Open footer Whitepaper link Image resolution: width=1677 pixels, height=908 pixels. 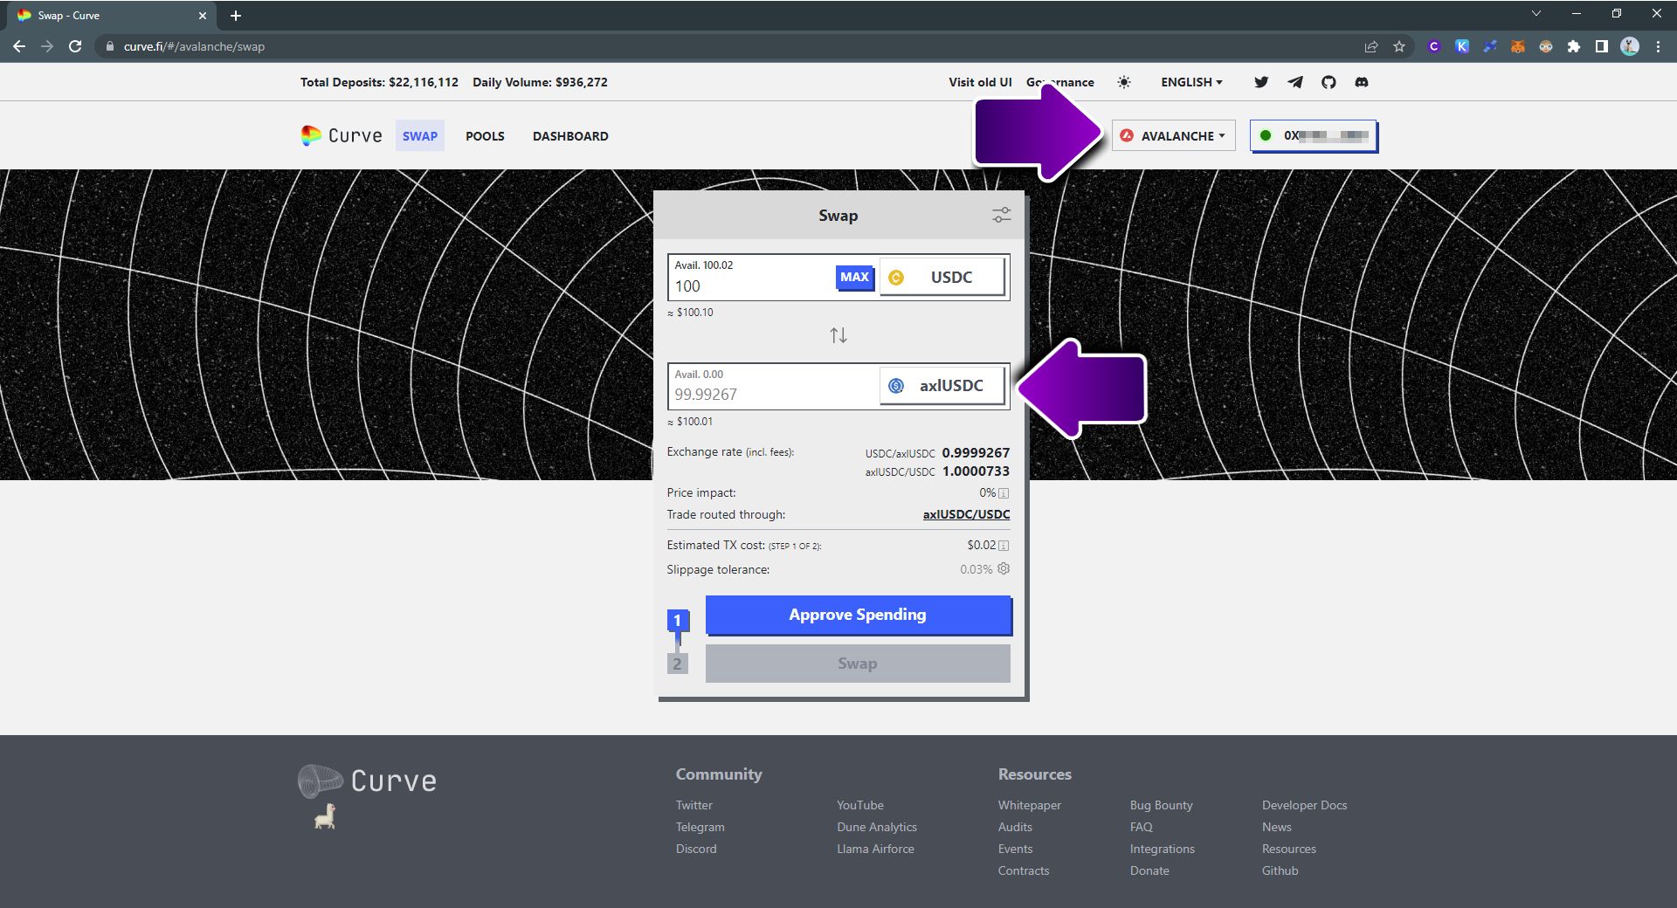point(1030,805)
